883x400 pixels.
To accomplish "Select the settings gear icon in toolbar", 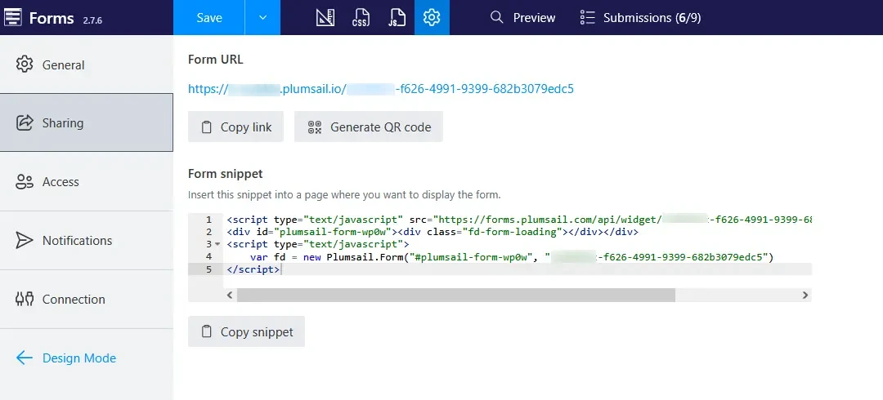I will [432, 17].
